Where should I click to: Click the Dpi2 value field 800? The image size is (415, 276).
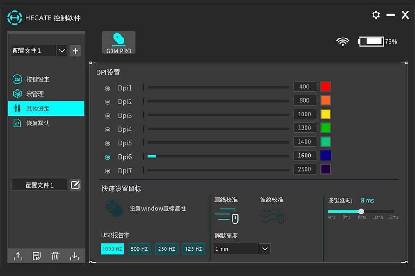point(305,100)
